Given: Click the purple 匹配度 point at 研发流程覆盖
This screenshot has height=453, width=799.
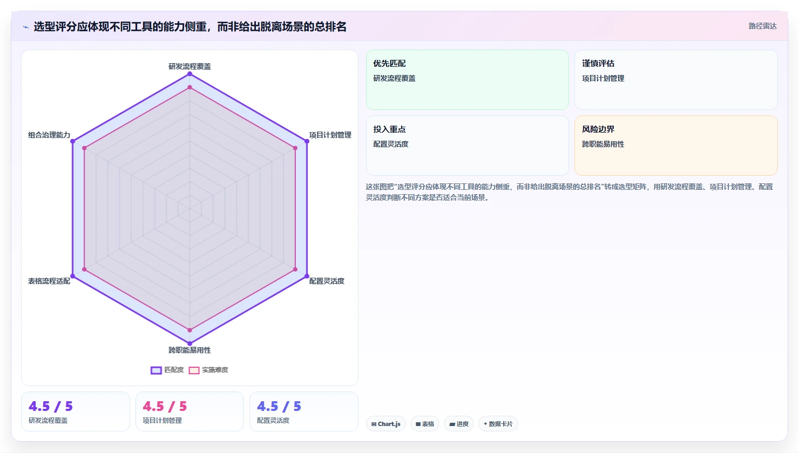Looking at the screenshot, I should (x=189, y=74).
